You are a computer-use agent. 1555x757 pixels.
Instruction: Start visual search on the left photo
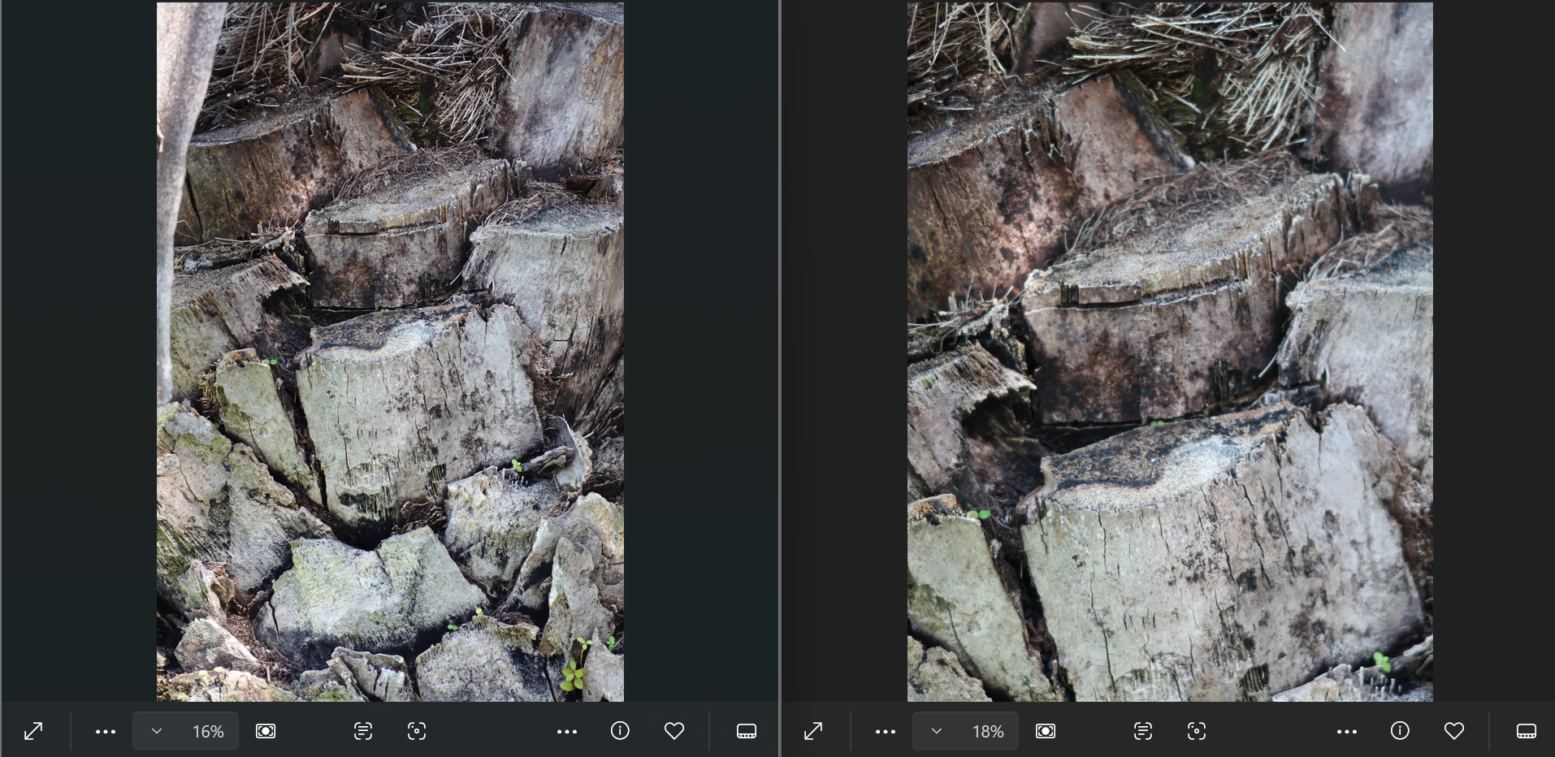pos(417,731)
